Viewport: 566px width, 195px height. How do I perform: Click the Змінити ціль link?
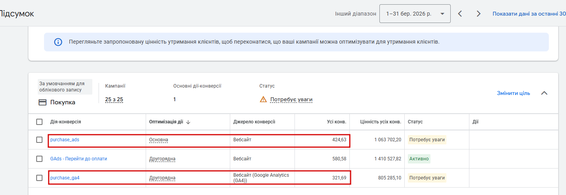(x=513, y=93)
